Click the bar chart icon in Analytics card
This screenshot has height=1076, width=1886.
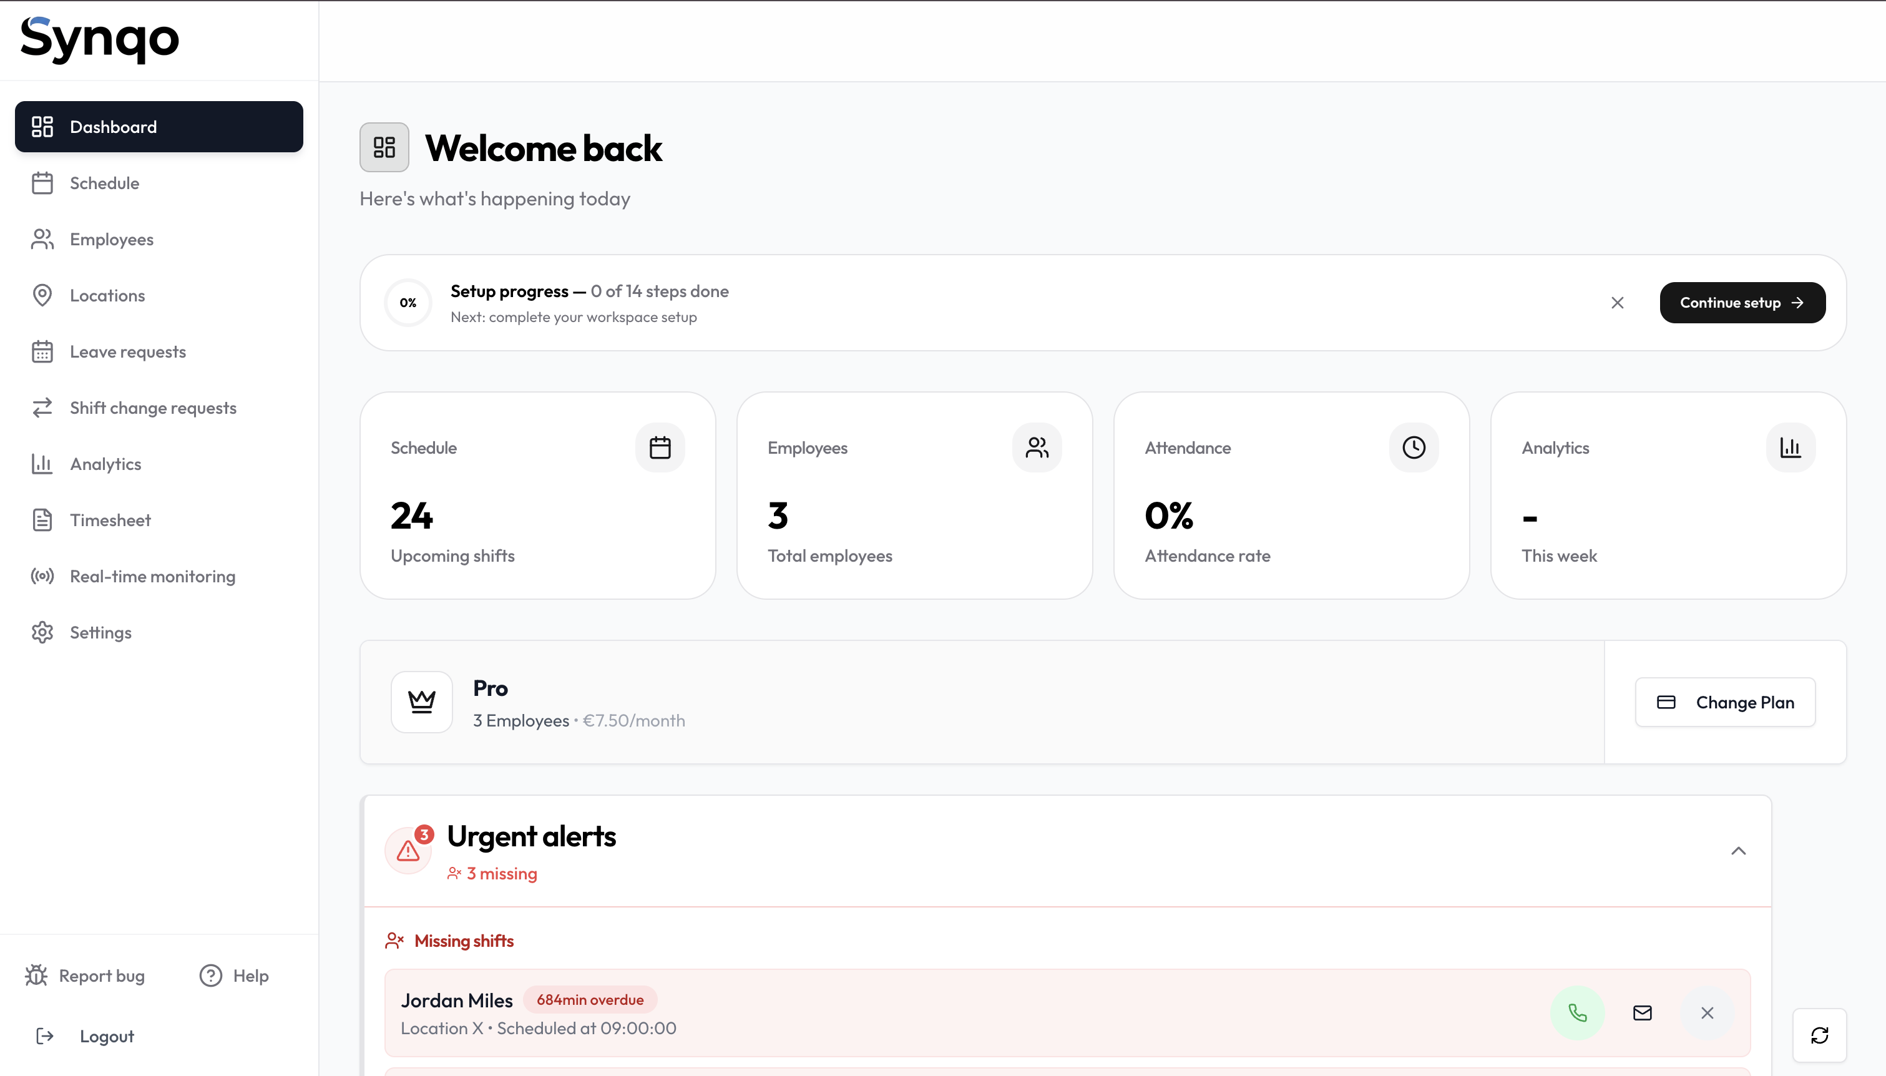[1790, 448]
